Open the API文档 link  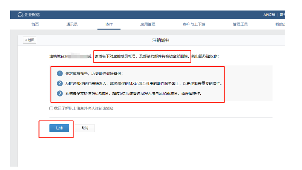tap(269, 15)
